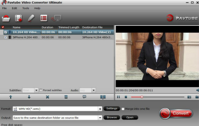This screenshot has width=199, height=126.
Task: Stop the preview playback
Action: point(126,97)
